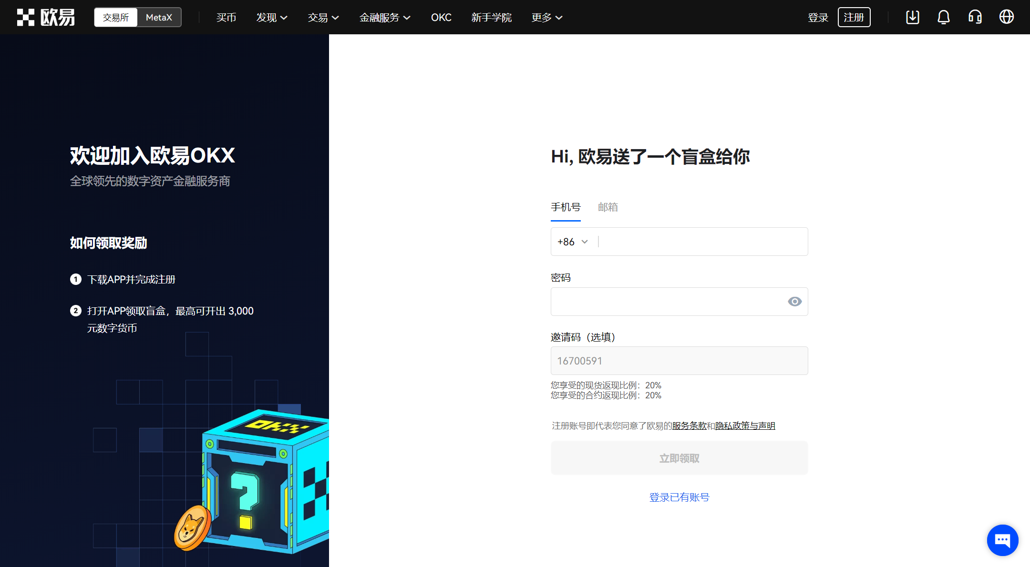Click the text 您享受的现货返现比例: 20%
1030x567 pixels.
606,385
